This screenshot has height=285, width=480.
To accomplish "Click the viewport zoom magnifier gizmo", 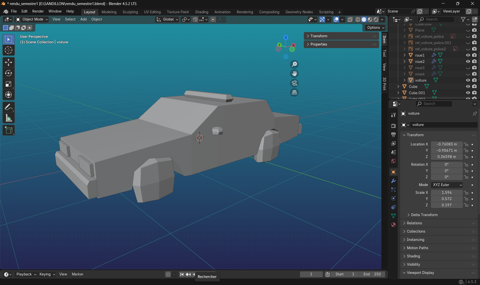I will 294,64.
